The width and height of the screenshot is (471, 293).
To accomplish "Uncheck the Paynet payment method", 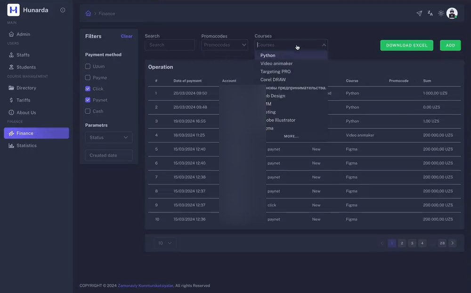I will [x=88, y=100].
